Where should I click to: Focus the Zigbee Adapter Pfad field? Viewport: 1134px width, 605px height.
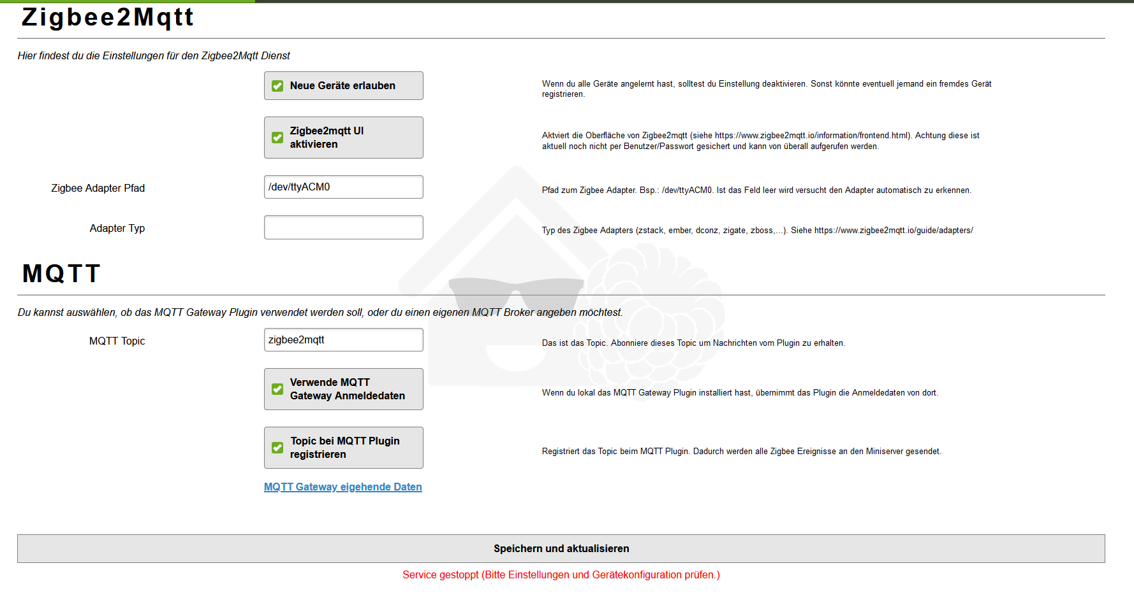[x=344, y=187]
